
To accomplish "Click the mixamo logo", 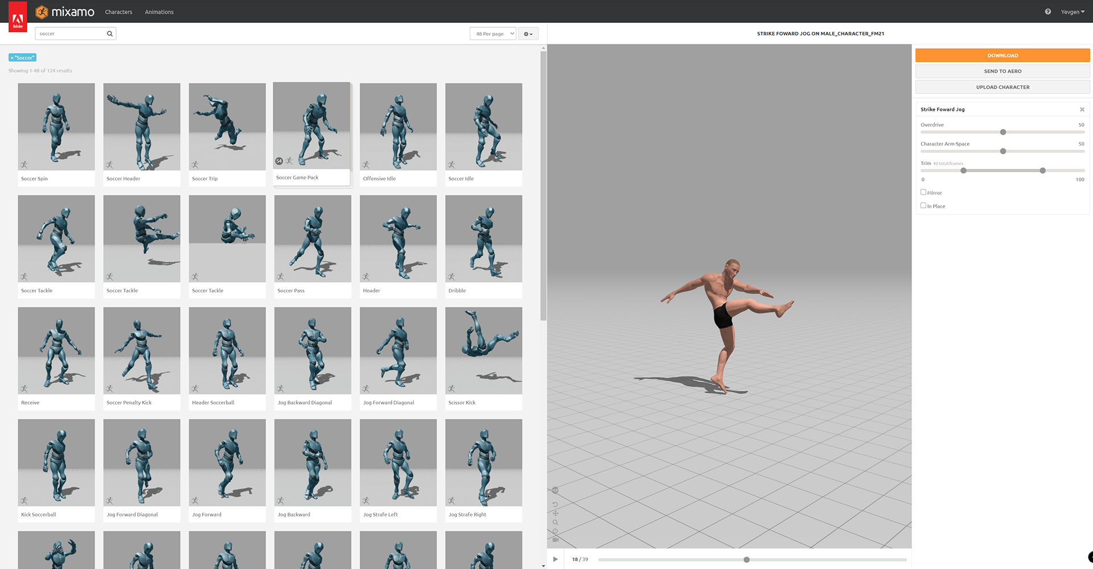I will (65, 11).
